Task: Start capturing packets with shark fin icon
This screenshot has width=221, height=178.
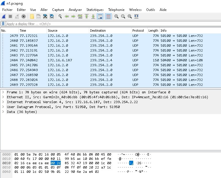Action: (4, 16)
